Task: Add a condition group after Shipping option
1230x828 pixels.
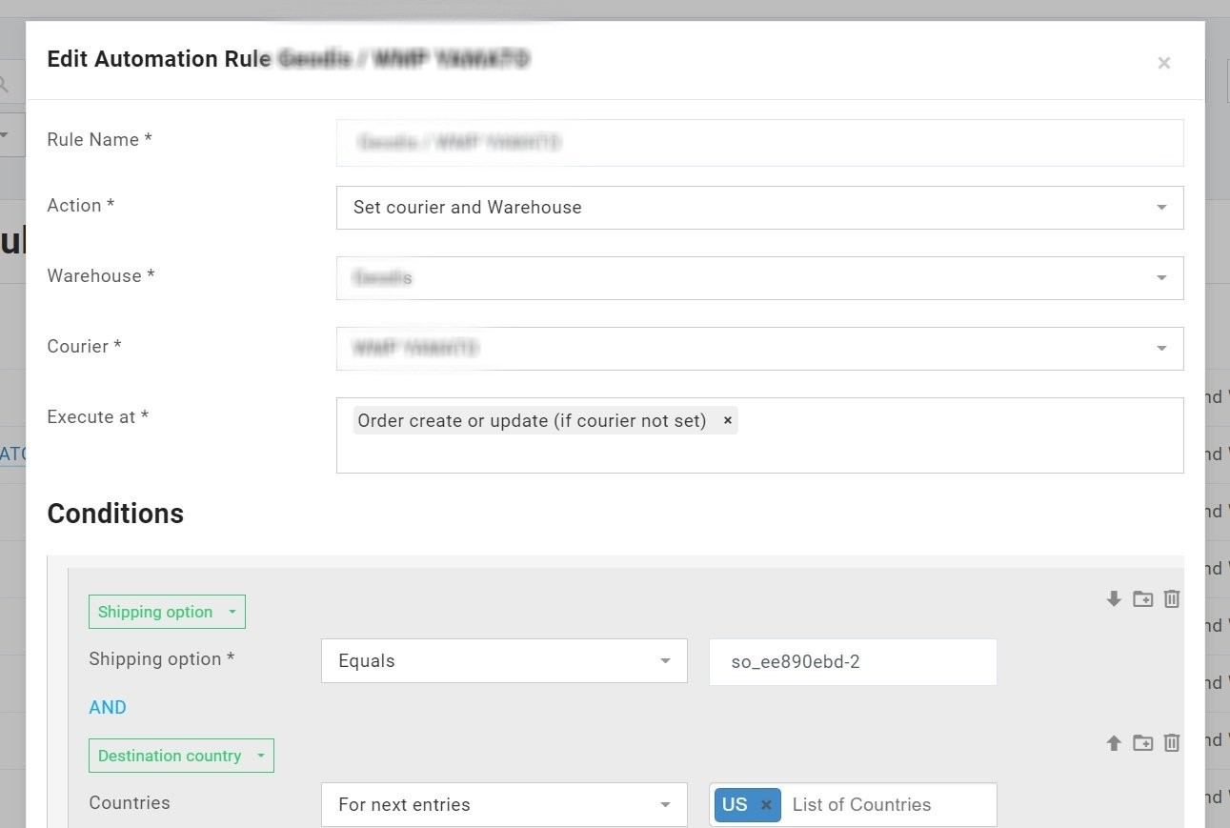Action: [1142, 599]
